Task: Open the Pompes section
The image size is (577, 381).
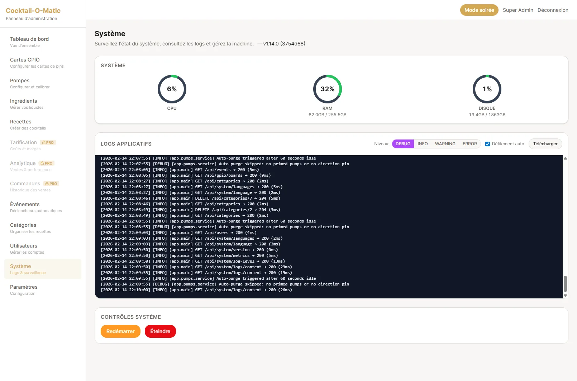Action: [43, 83]
